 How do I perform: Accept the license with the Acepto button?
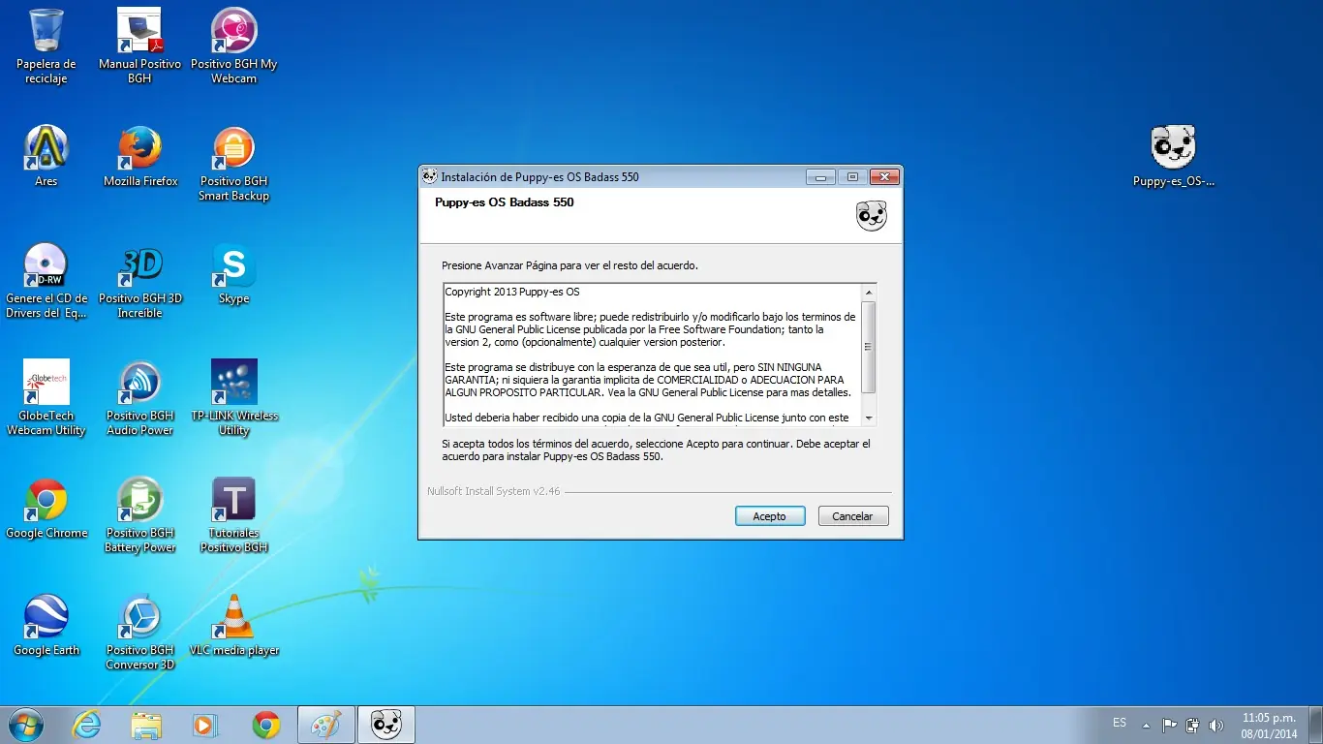(770, 516)
